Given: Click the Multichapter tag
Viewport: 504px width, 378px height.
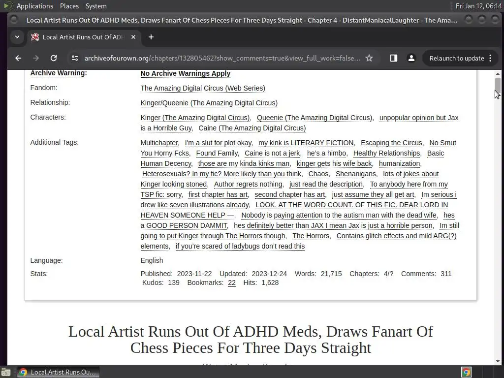Looking at the screenshot, I should [159, 143].
